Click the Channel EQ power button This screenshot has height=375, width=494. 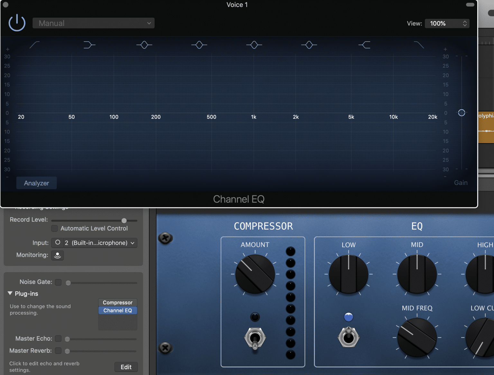(x=17, y=23)
